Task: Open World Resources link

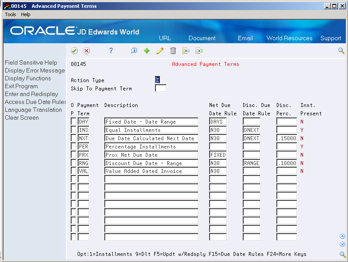Action: click(x=289, y=38)
